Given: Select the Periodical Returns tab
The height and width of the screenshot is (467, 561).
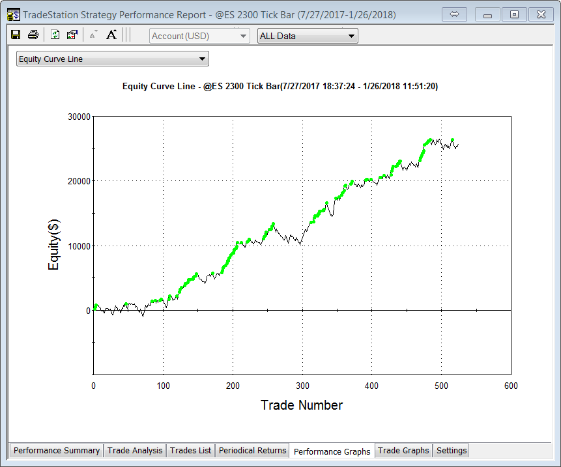Looking at the screenshot, I should point(252,451).
